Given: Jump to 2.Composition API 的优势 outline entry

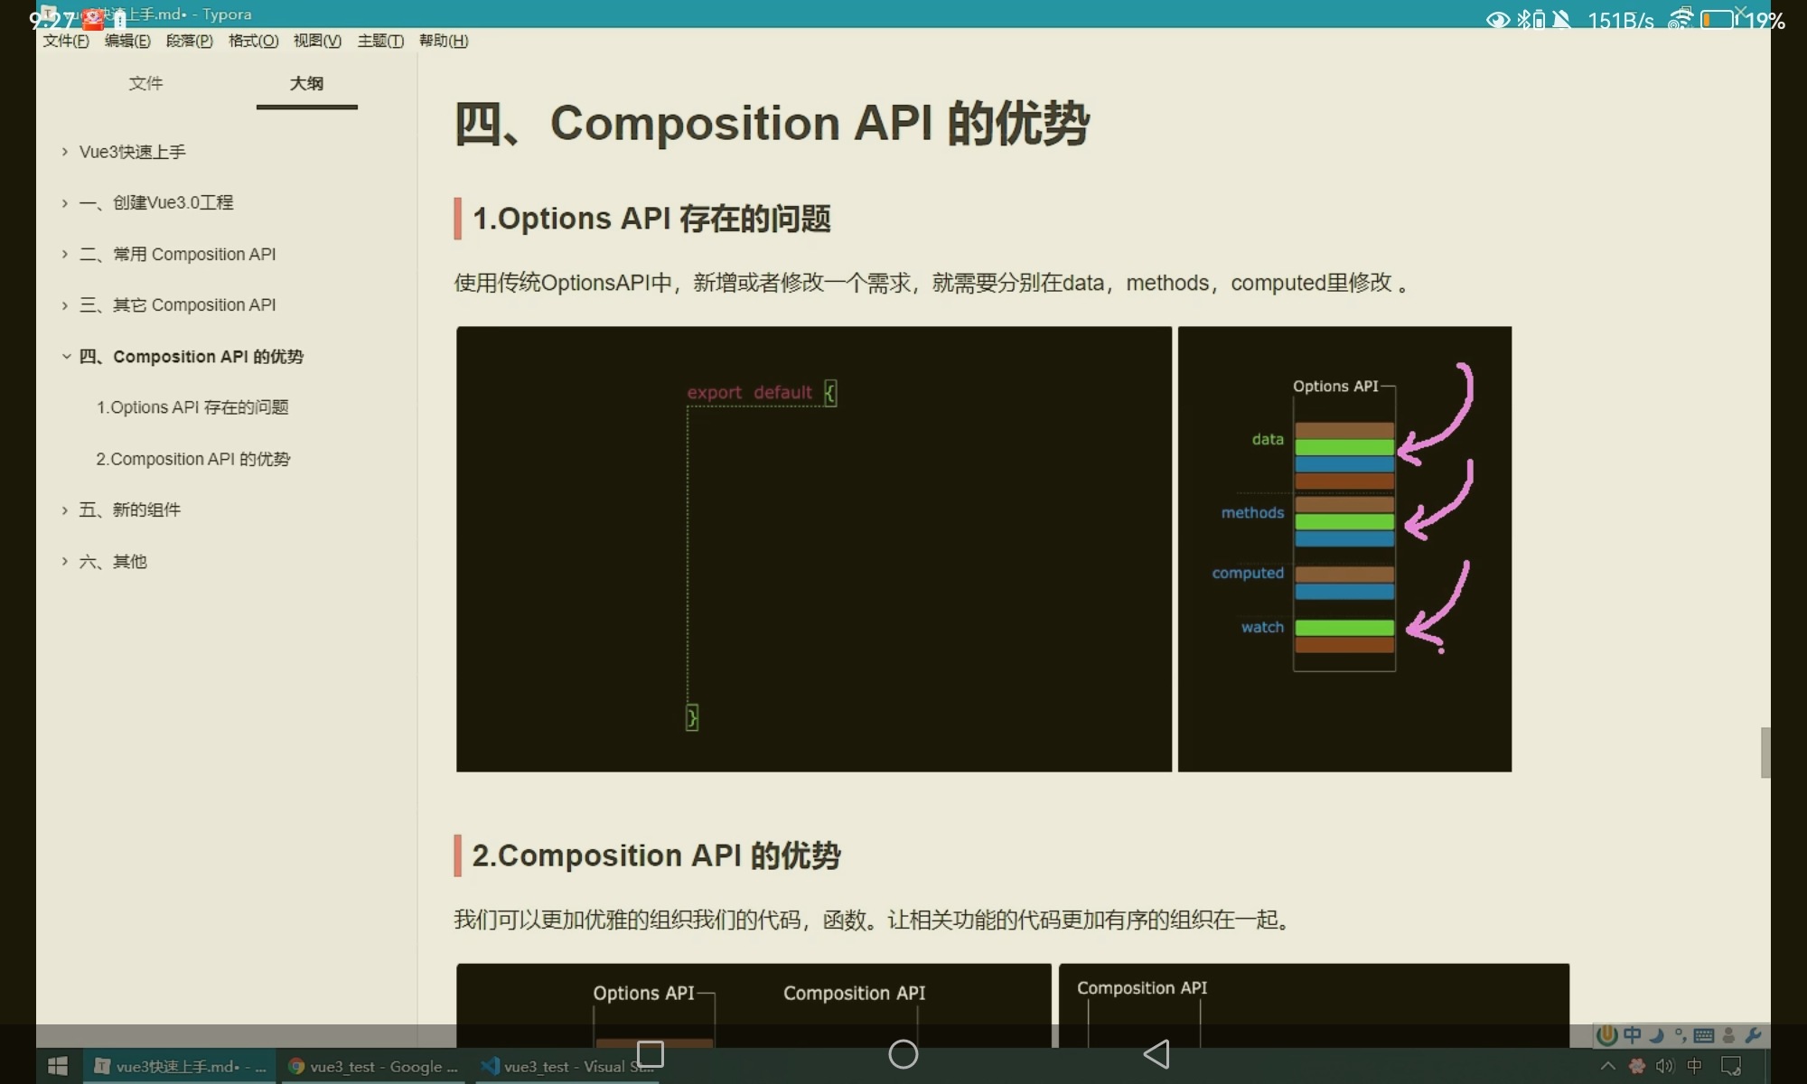Looking at the screenshot, I should [193, 459].
